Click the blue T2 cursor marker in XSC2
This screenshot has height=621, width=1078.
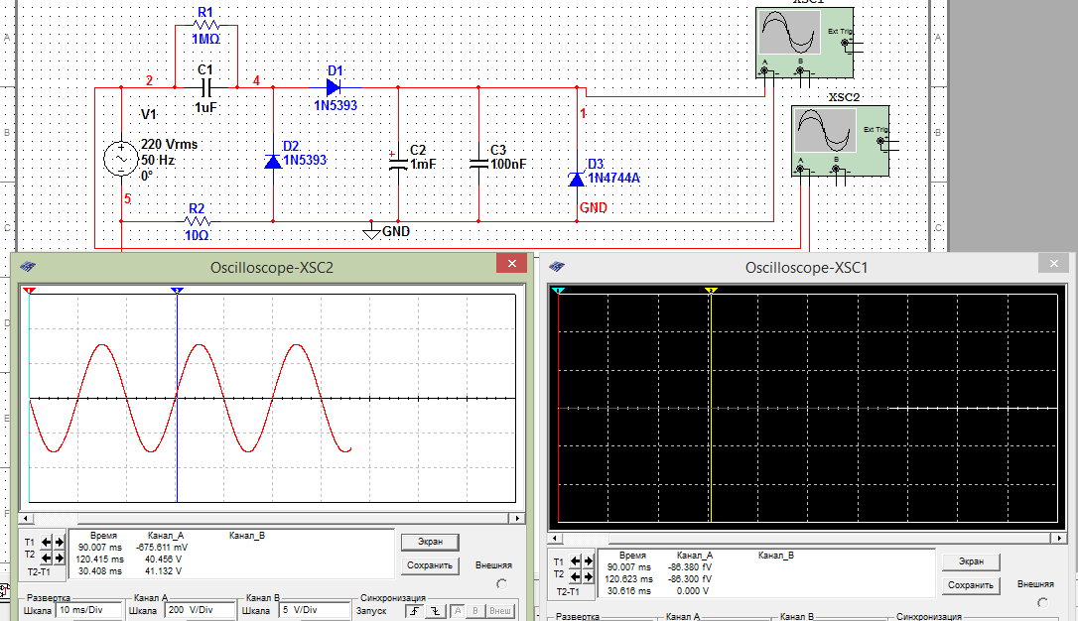tap(177, 292)
